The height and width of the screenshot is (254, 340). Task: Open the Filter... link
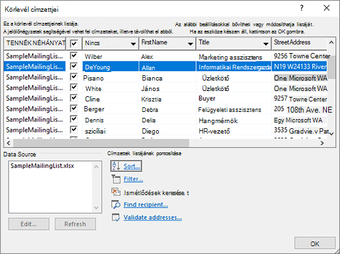pos(133,179)
